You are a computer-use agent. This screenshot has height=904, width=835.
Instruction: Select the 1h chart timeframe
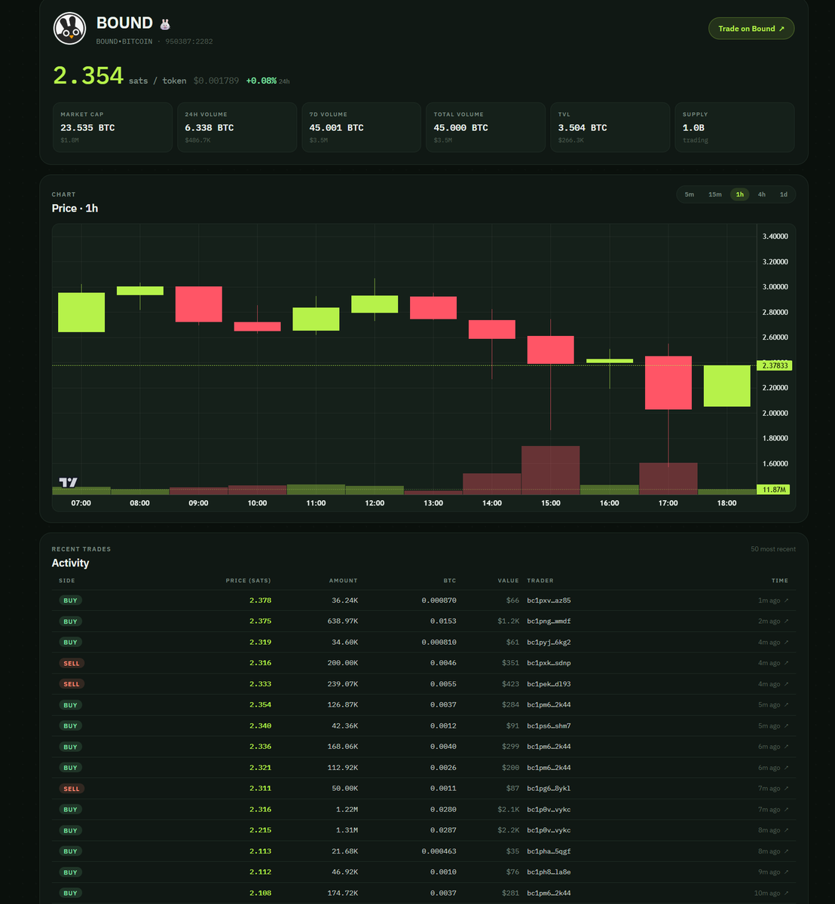pos(740,194)
